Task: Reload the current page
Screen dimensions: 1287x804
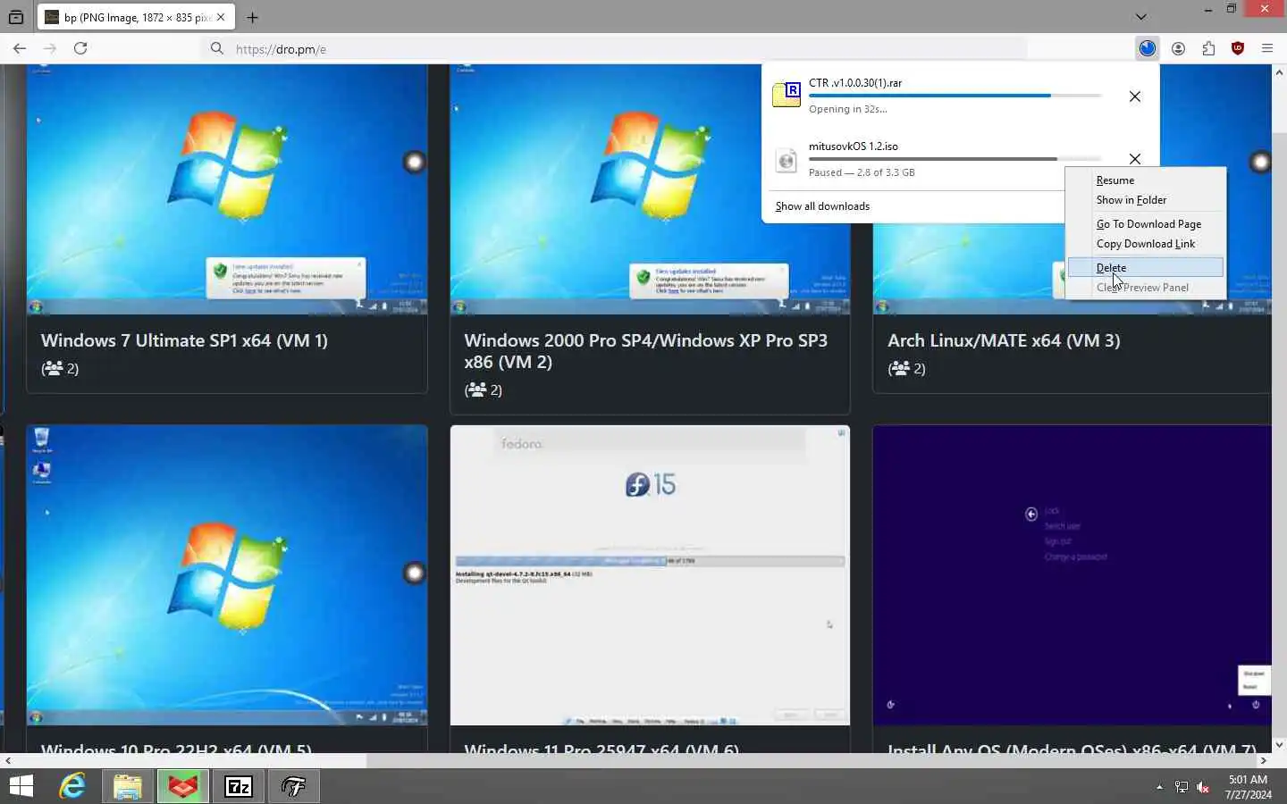Action: tap(80, 48)
